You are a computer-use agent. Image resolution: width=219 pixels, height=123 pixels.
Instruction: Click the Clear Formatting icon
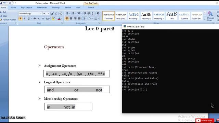click(x=61, y=14)
